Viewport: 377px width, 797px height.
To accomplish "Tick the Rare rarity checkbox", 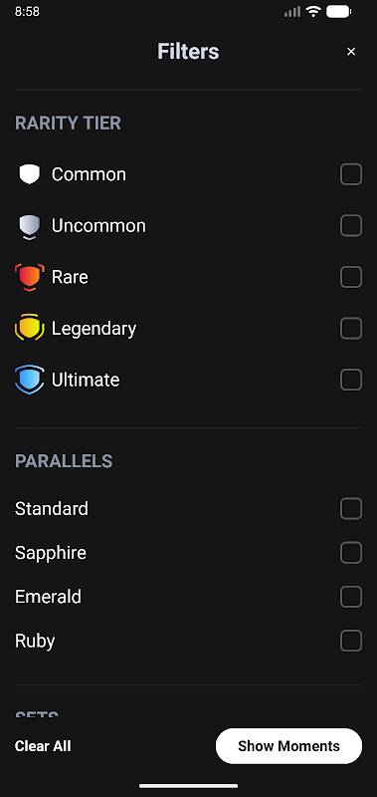I will (351, 277).
